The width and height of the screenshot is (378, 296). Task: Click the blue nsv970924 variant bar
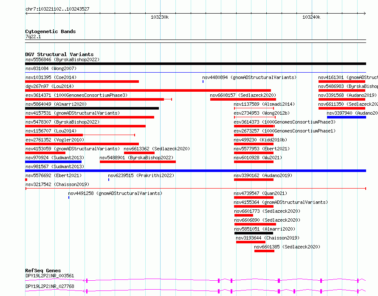point(53,162)
